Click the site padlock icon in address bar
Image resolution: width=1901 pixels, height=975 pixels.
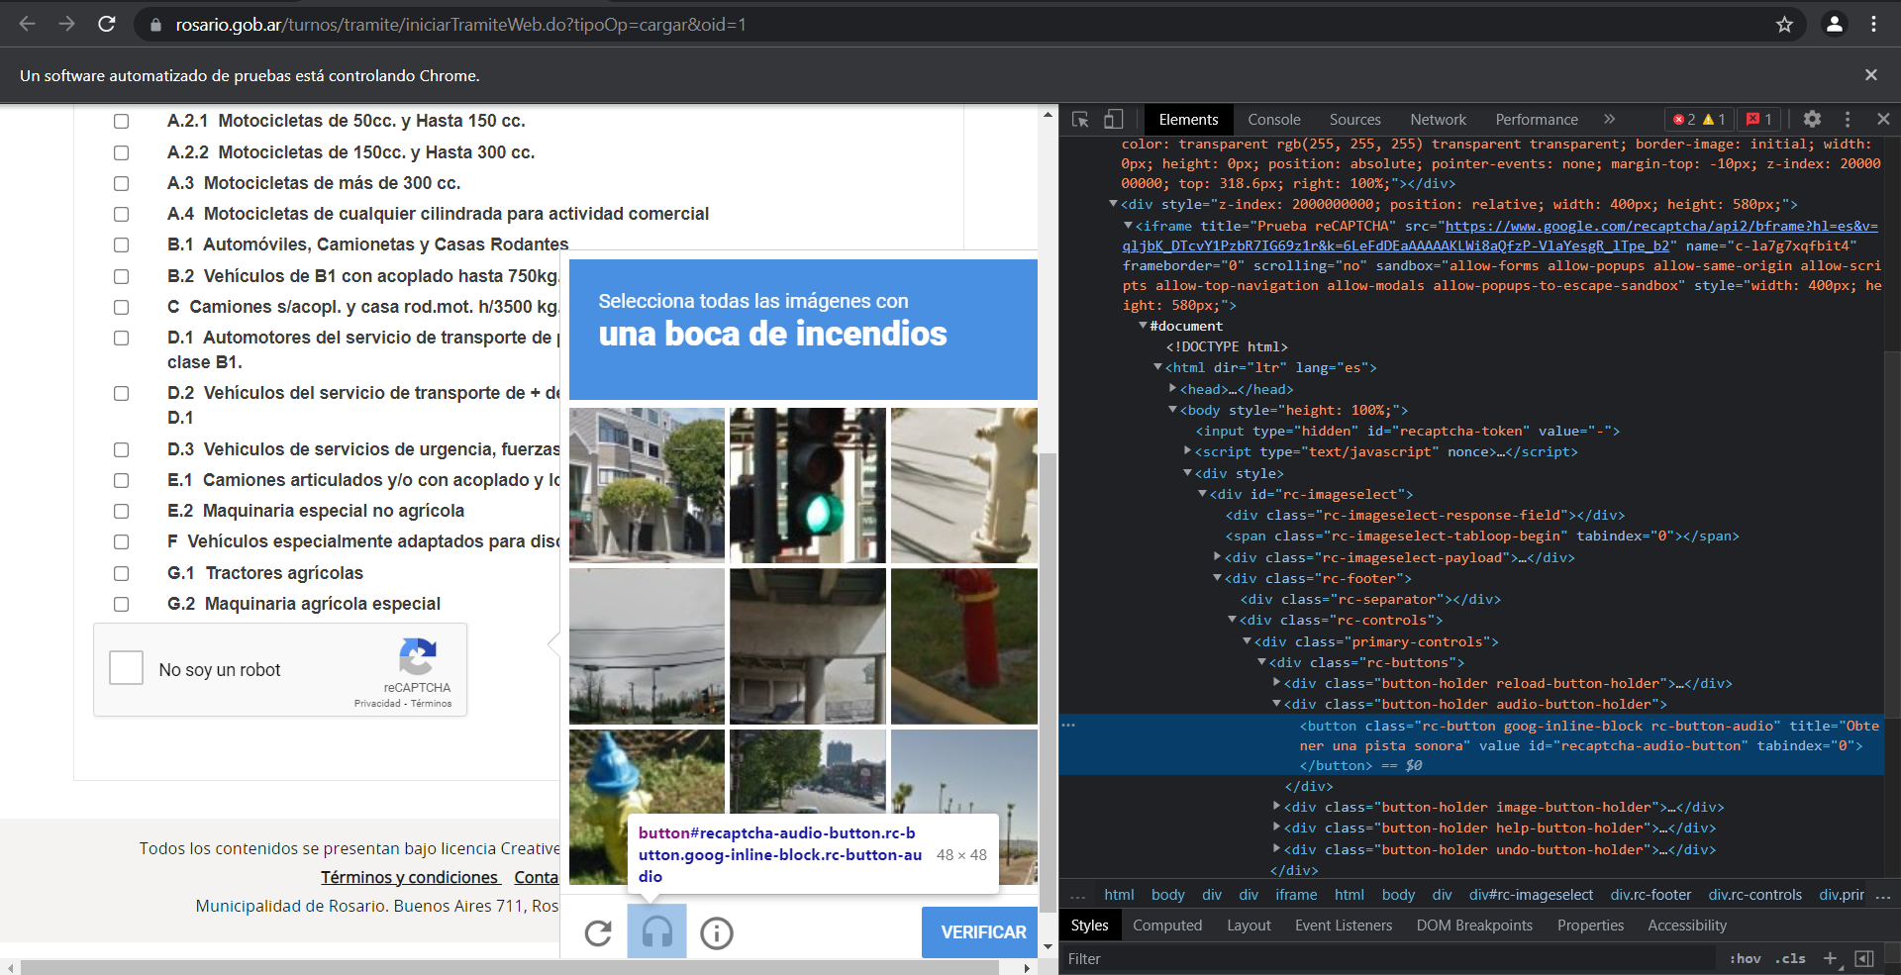[x=155, y=25]
